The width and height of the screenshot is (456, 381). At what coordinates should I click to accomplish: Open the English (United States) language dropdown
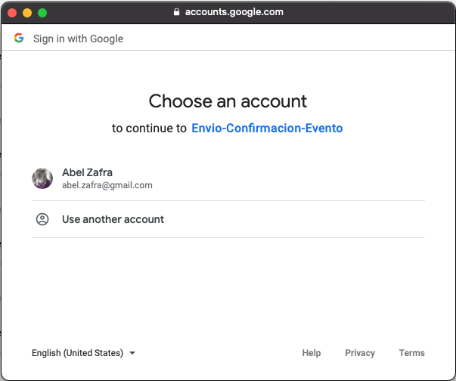click(83, 353)
